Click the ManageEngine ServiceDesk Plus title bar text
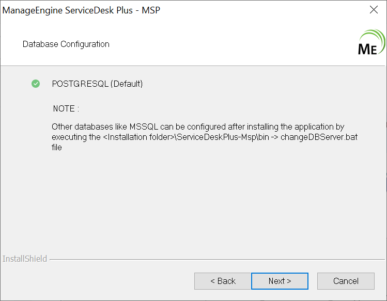This screenshot has width=387, height=301. 82,10
